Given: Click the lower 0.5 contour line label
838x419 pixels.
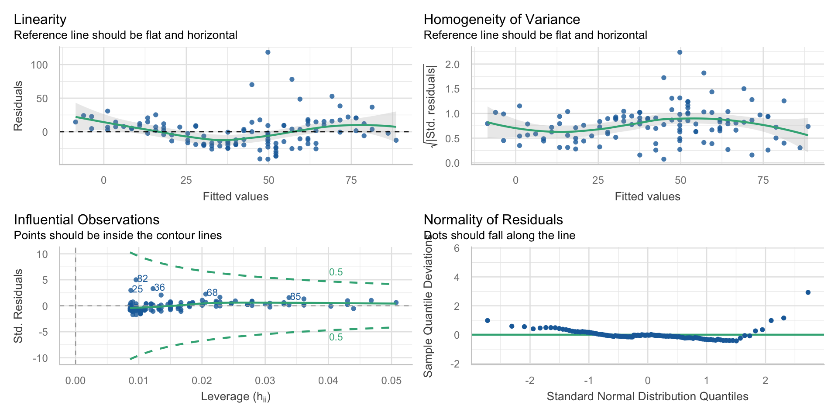Looking at the screenshot, I should click(x=336, y=337).
